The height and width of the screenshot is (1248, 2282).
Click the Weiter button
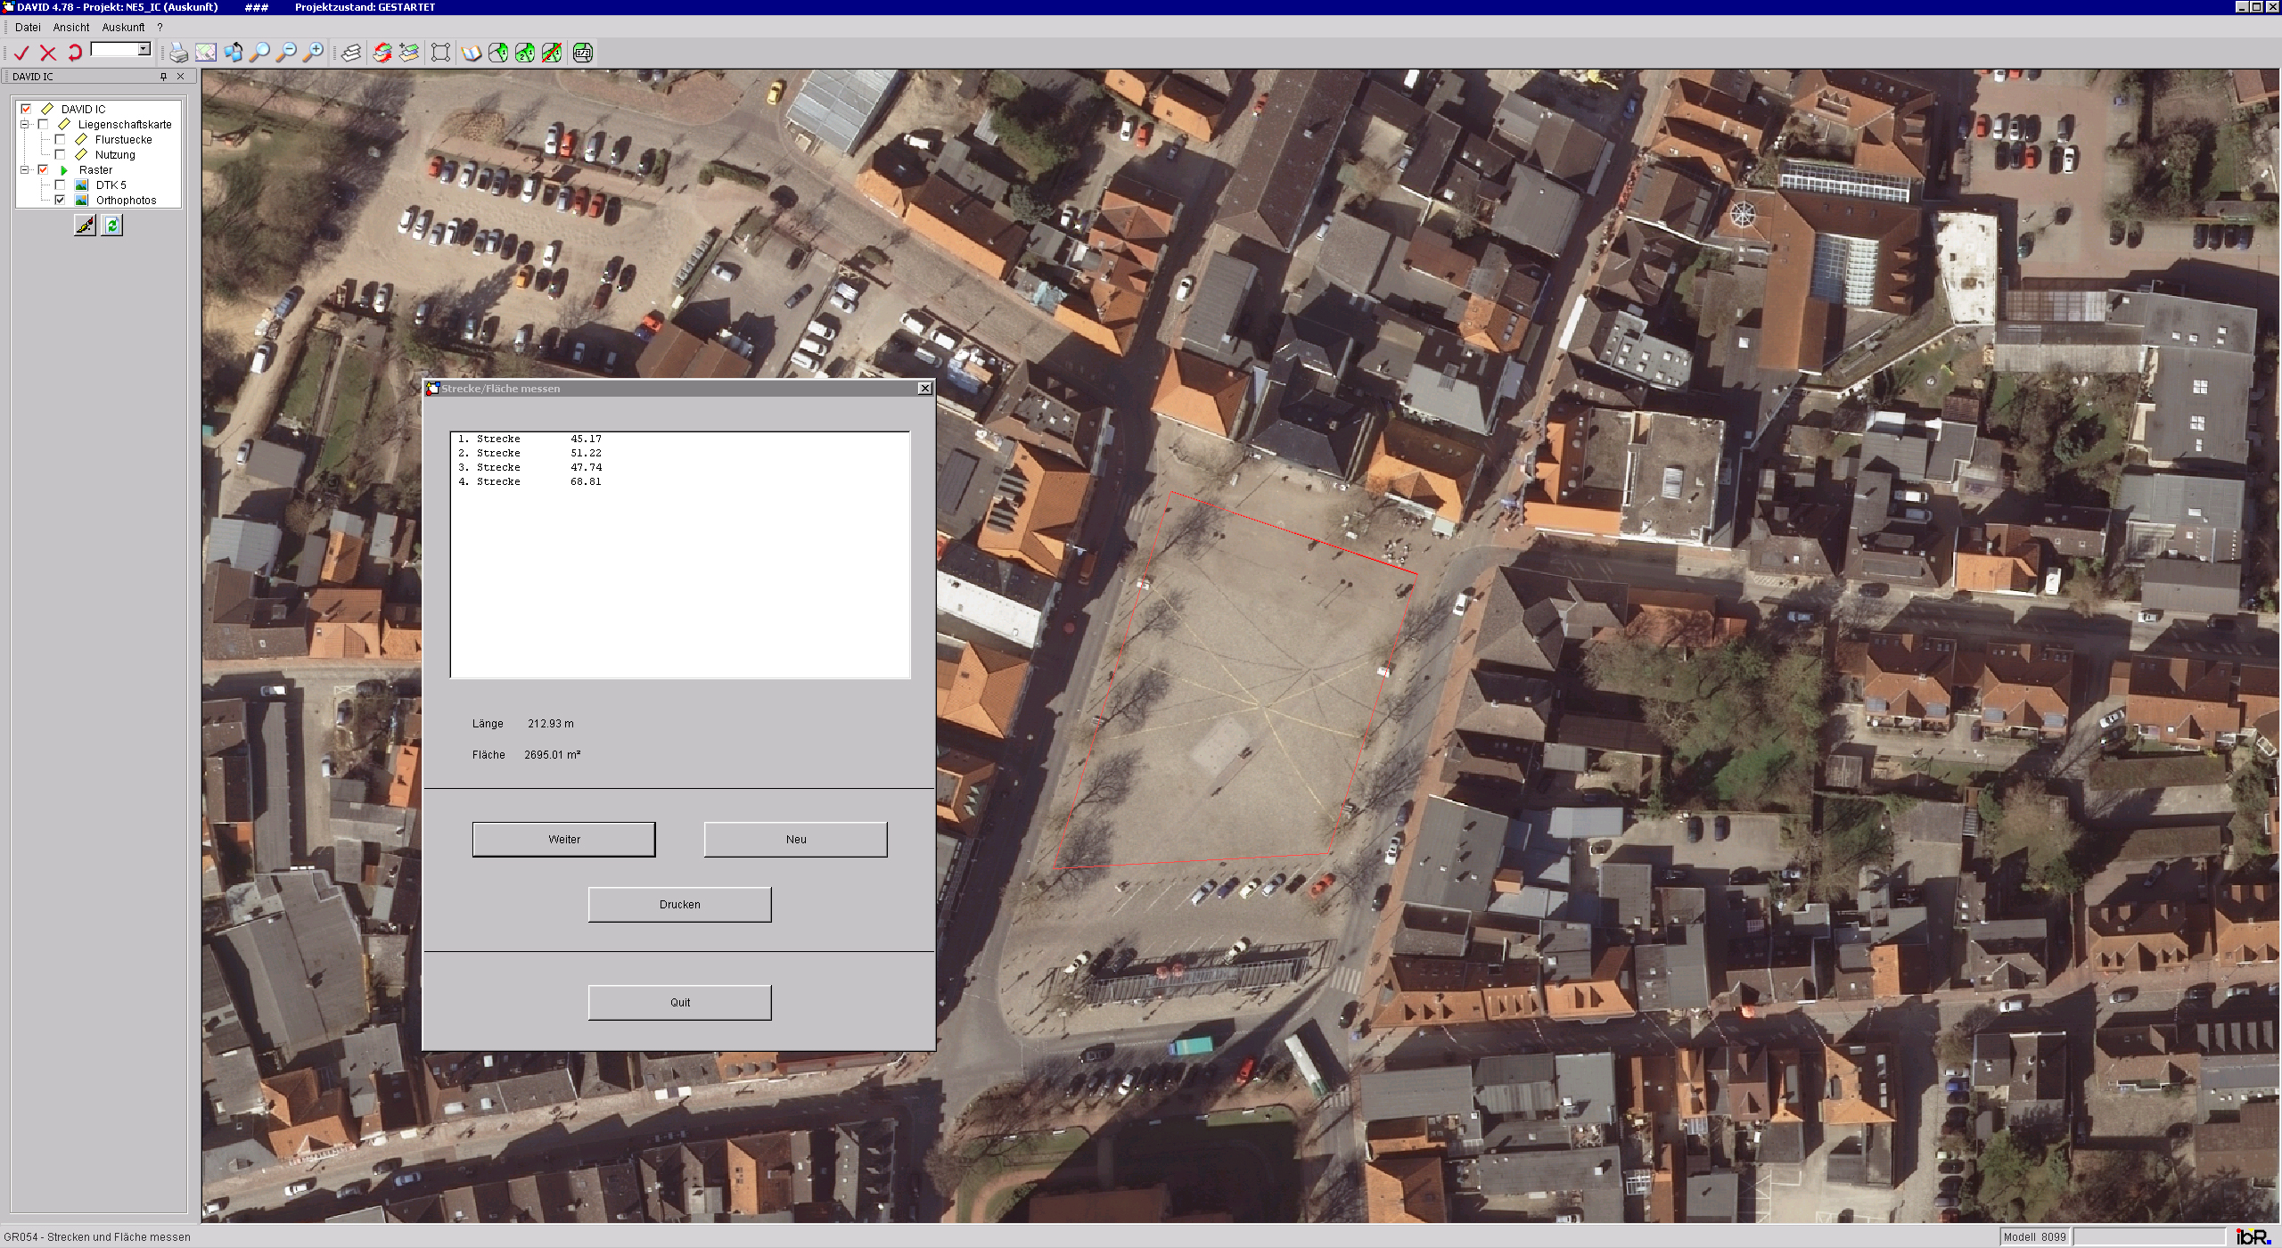tap(563, 839)
